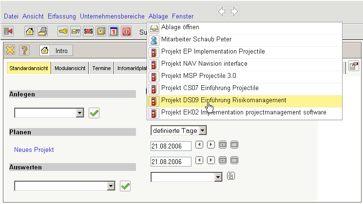
Task: Confirm the Anlegen selection with the green checkmark
Action: (x=94, y=113)
